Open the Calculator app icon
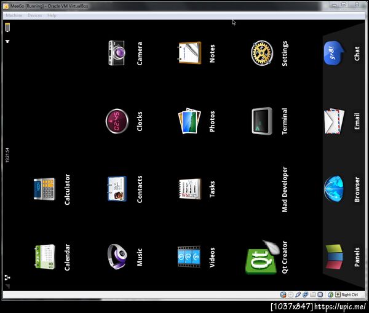The image size is (369, 313). pos(44,189)
